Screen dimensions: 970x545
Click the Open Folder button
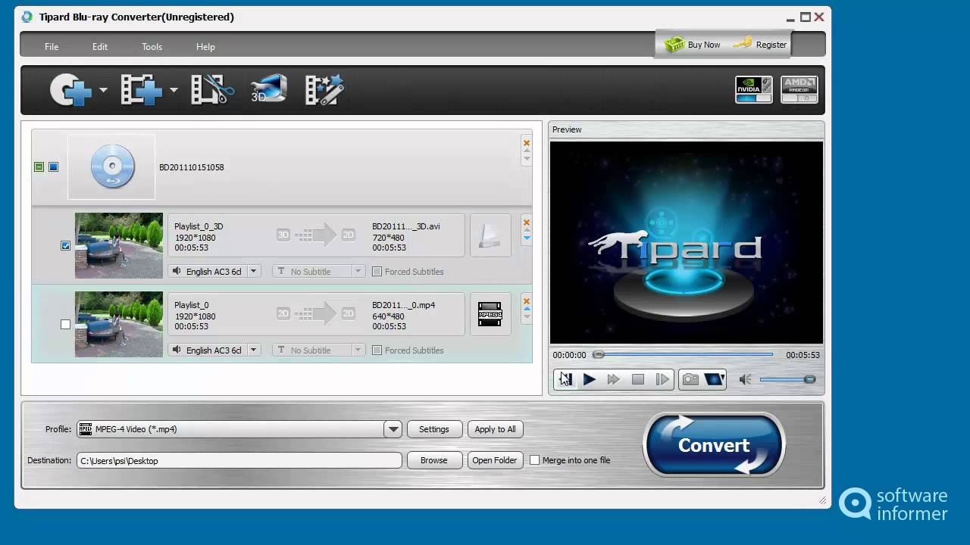point(495,460)
